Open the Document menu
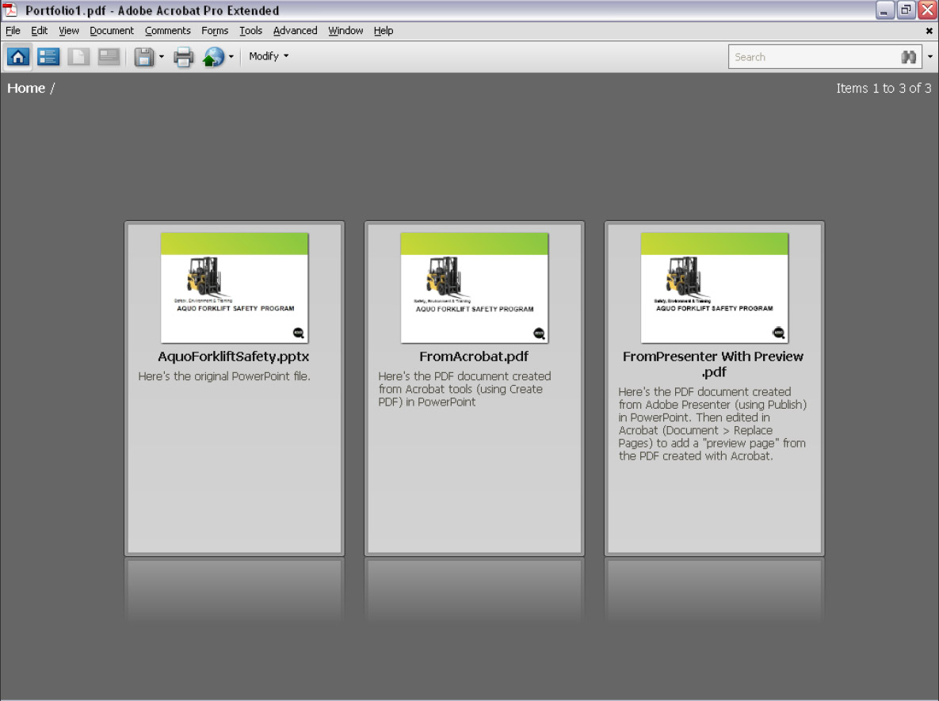The height and width of the screenshot is (701, 939). point(112,31)
